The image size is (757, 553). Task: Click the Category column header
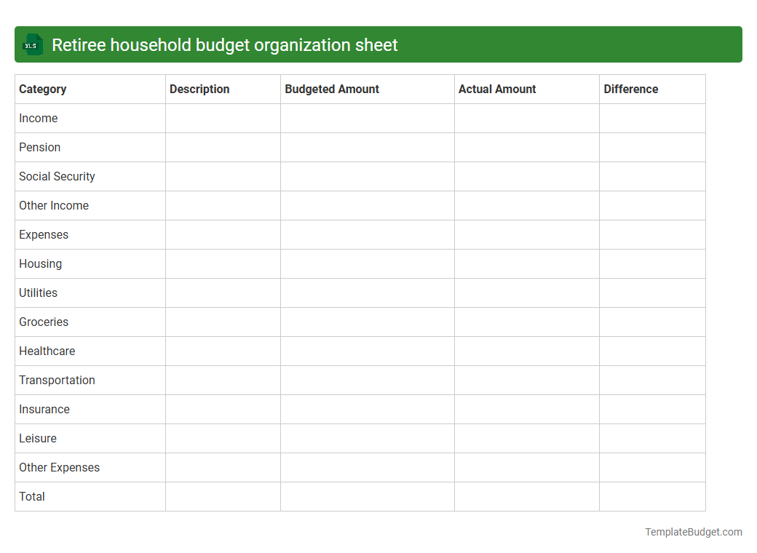[42, 89]
